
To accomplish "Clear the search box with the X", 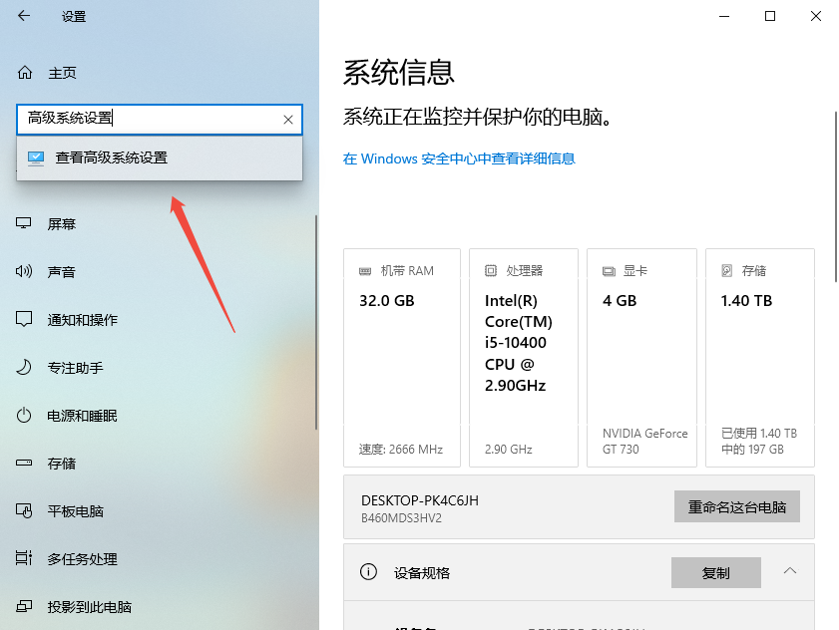I will coord(288,120).
